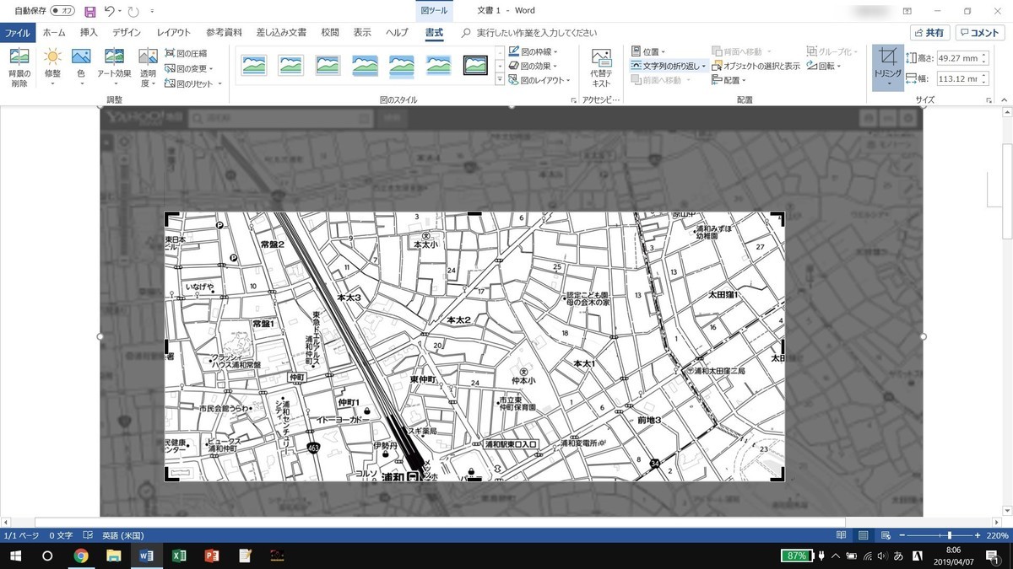Switch to the デザイン (Design) tab

(x=127, y=33)
